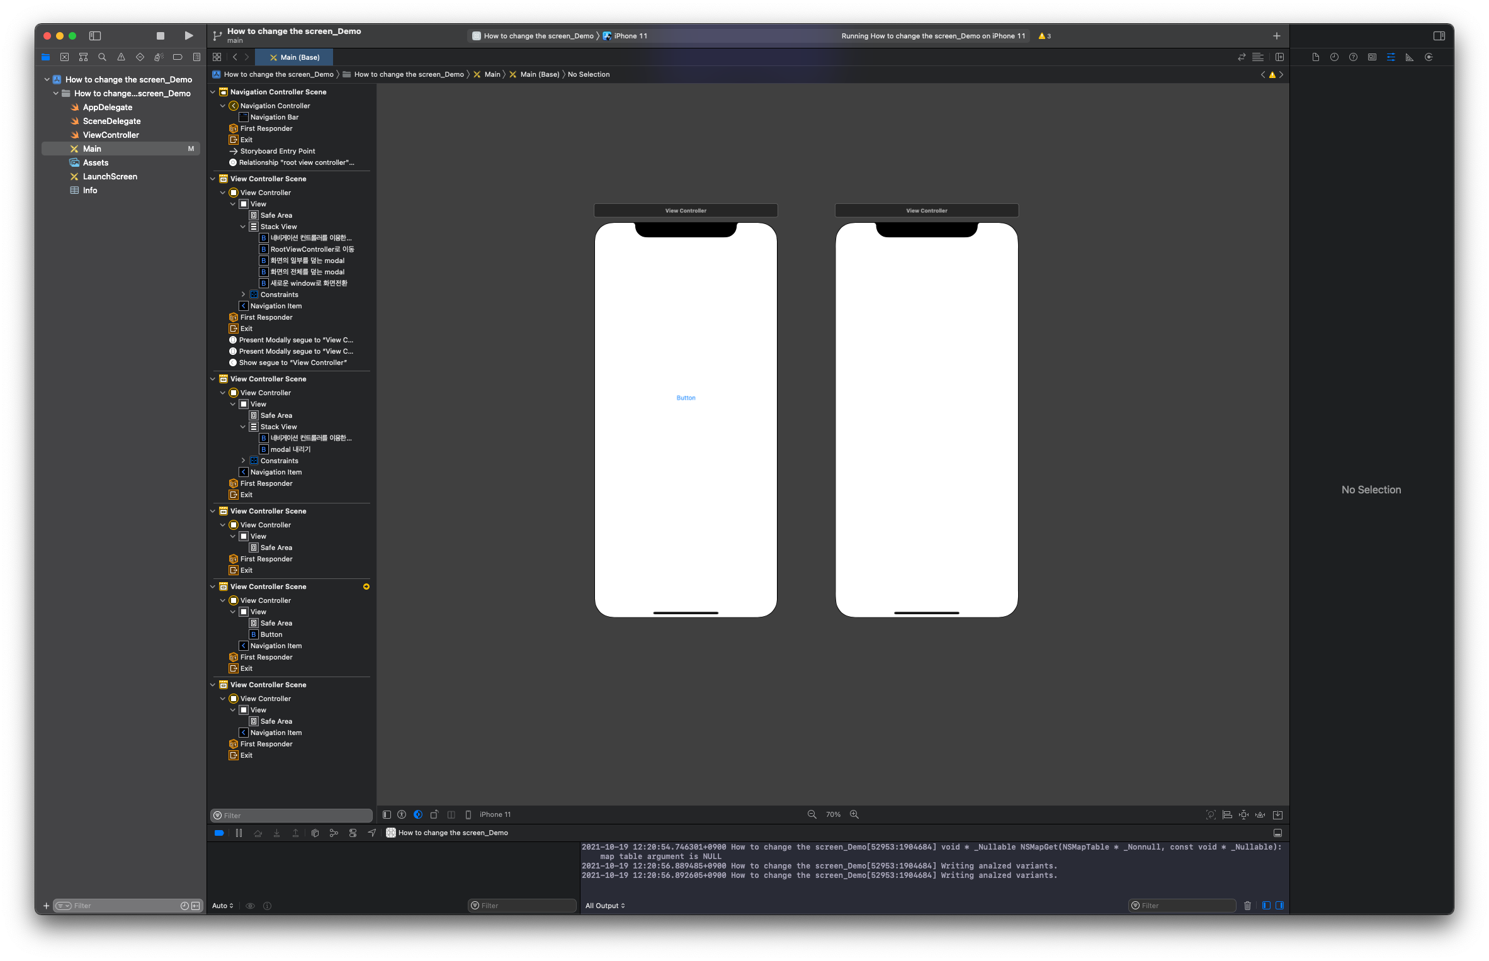Show the Attributes inspector

pyautogui.click(x=1391, y=57)
